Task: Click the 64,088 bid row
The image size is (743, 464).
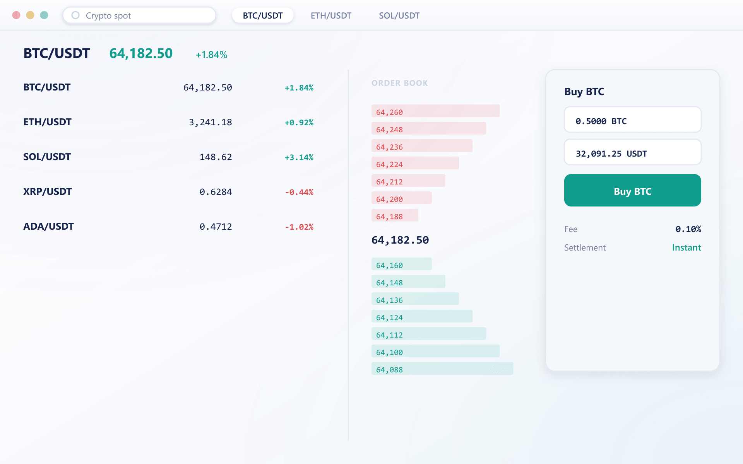Action: point(442,368)
